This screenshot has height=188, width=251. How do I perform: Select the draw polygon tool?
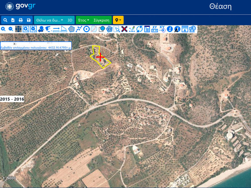pyautogui.click(x=71, y=29)
